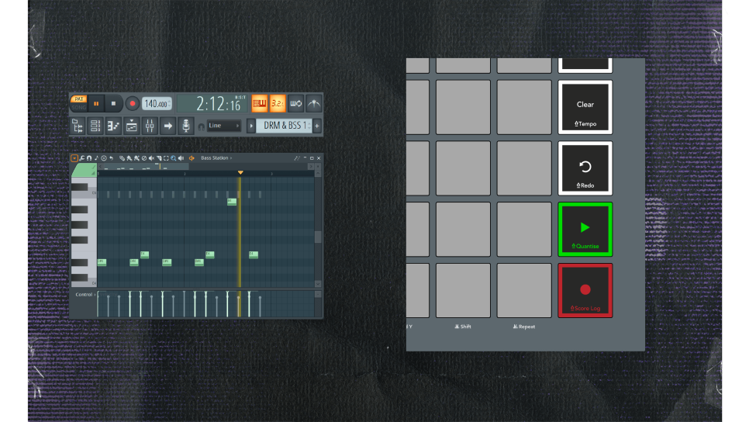The image size is (749, 422).
Task: Open the Control event lane selector
Action: [x=85, y=295]
